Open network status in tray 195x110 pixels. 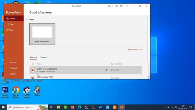coord(172,107)
